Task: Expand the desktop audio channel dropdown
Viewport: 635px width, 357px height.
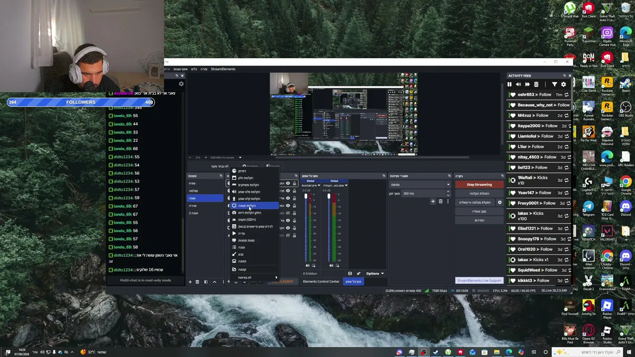Action: [x=346, y=185]
